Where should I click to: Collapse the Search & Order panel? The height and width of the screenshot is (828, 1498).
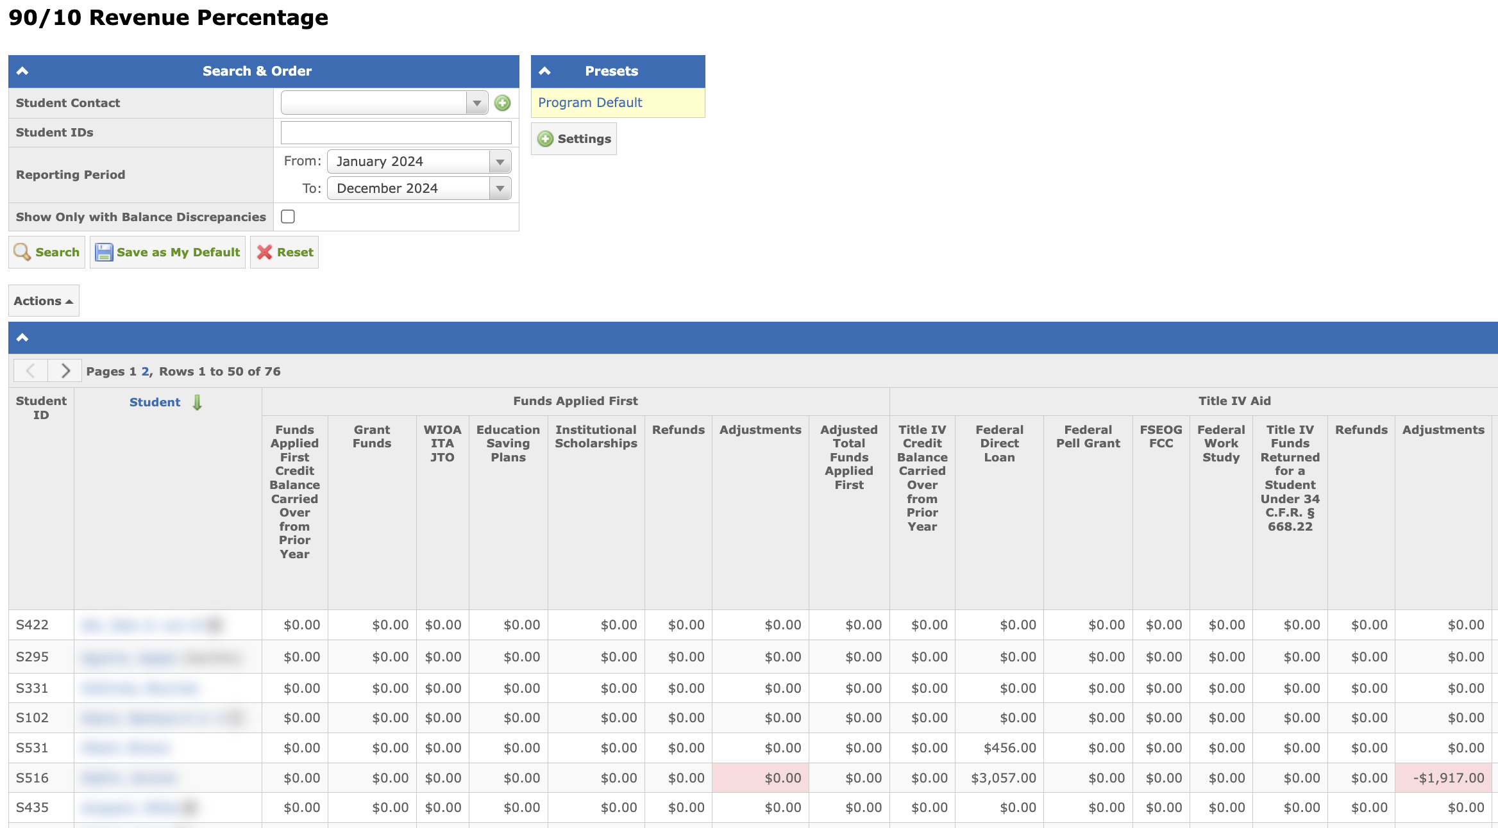tap(22, 71)
